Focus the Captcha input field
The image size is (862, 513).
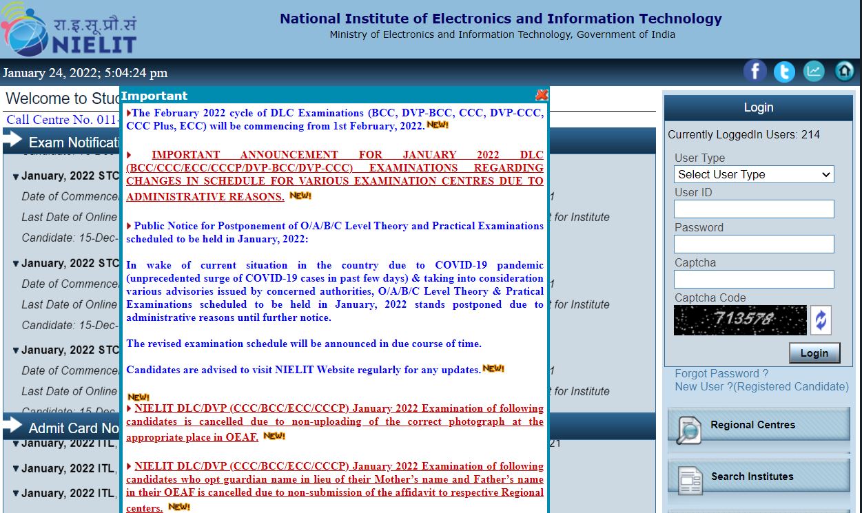click(754, 280)
